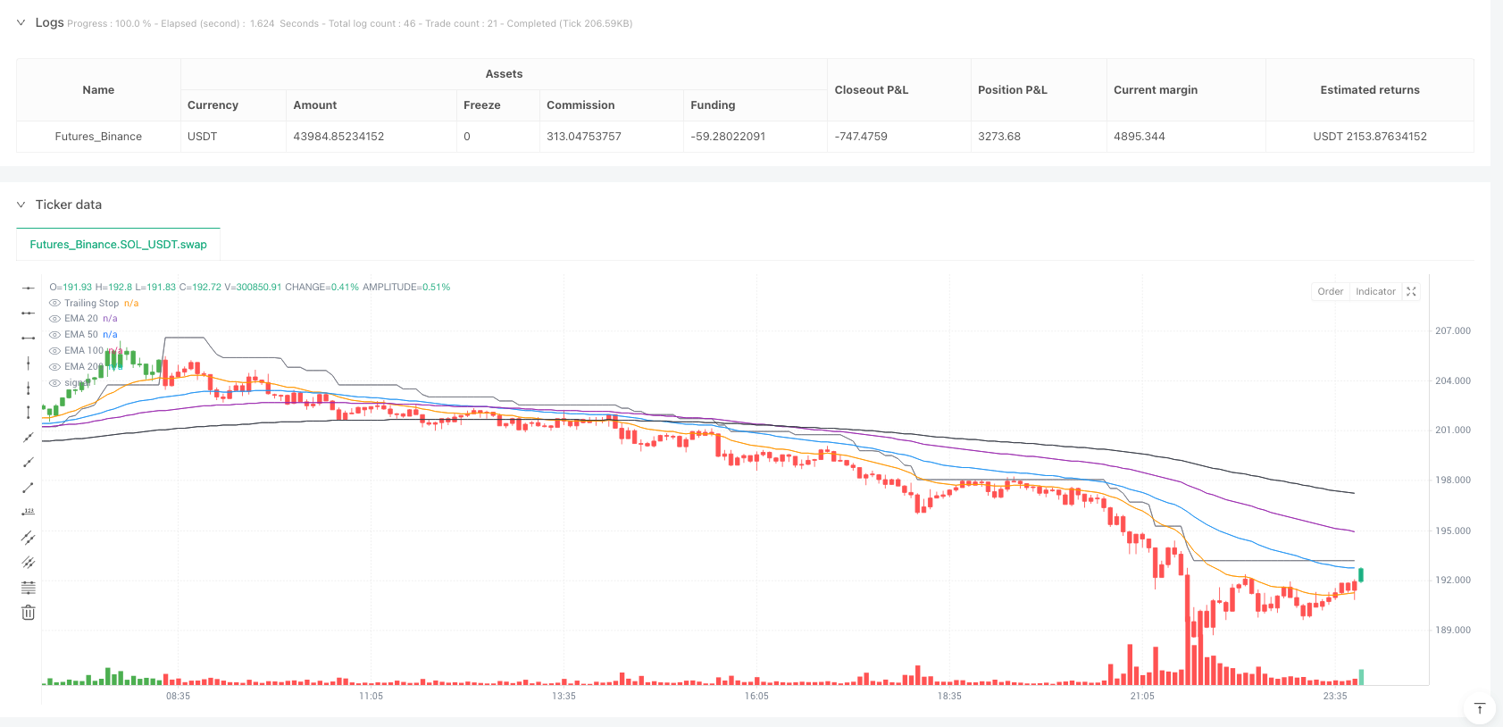Select the Fibonacci retracement lines tool
1503x727 pixels.
[x=29, y=588]
